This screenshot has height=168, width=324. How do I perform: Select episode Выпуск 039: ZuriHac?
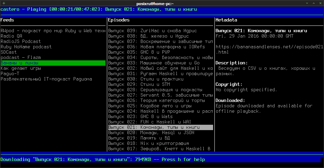click(153, 31)
